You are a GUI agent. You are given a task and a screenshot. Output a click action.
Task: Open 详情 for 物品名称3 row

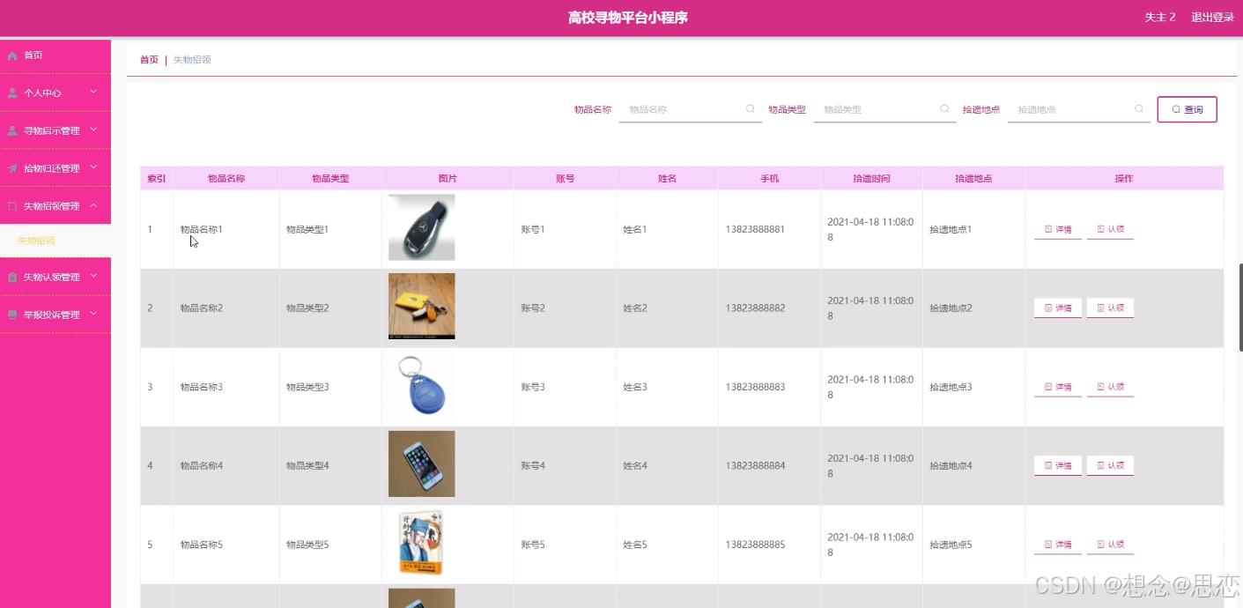(x=1057, y=387)
